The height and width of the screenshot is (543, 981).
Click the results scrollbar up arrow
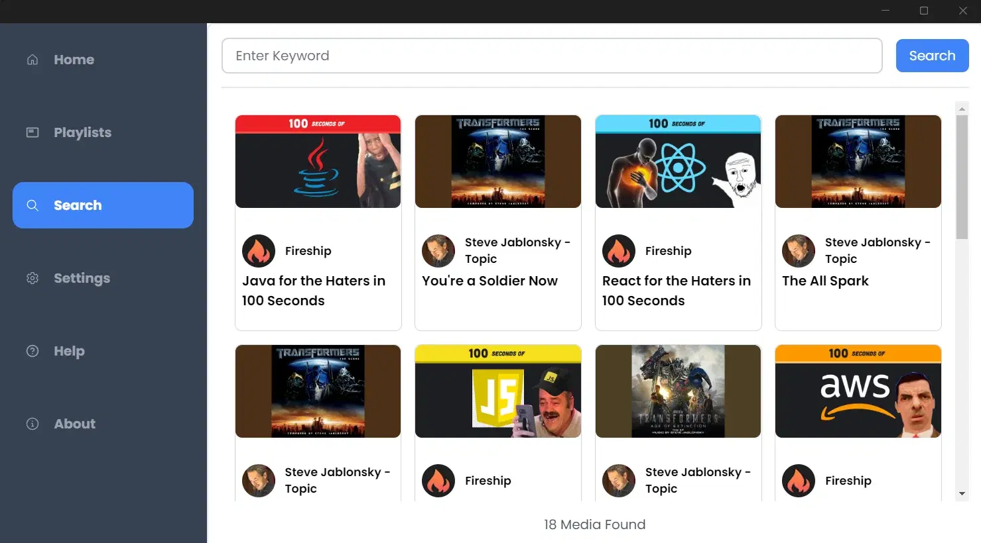(962, 109)
